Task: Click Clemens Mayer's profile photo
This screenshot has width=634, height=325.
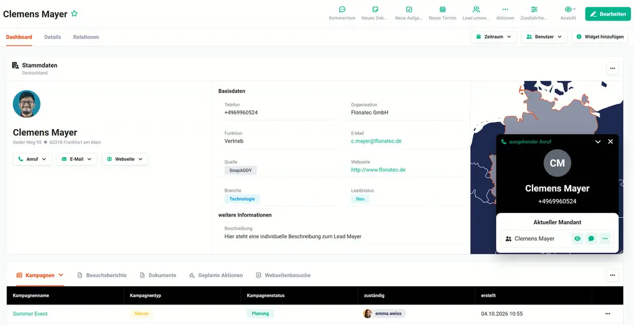Action: click(26, 104)
